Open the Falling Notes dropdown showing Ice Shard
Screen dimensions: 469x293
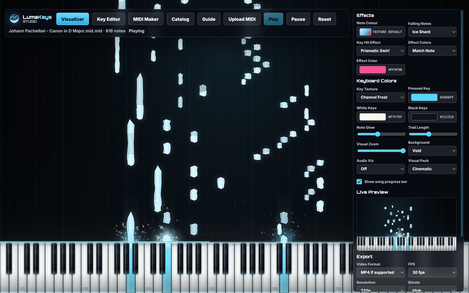432,32
